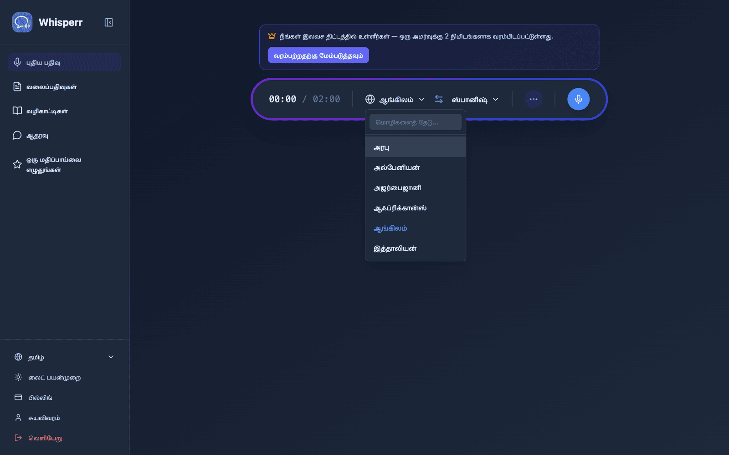This screenshot has width=729, height=455.
Task: Select அல்பேனியன் from the language list
Action: coord(416,167)
